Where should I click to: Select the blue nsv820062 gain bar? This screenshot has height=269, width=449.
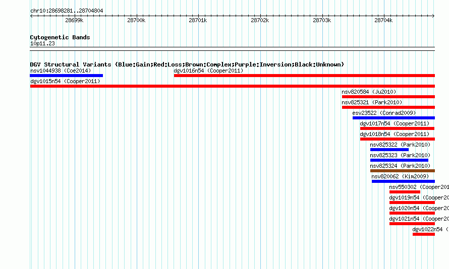pos(403,181)
